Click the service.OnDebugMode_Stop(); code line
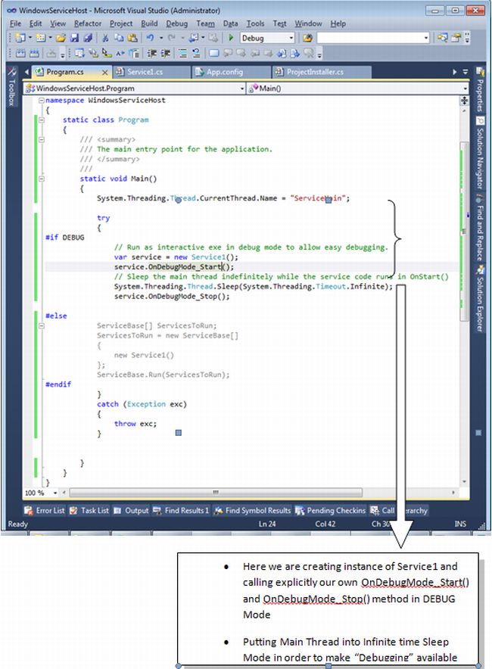 [172, 297]
